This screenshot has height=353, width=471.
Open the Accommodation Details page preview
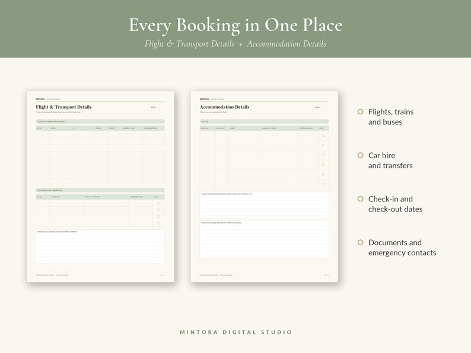[x=265, y=187]
